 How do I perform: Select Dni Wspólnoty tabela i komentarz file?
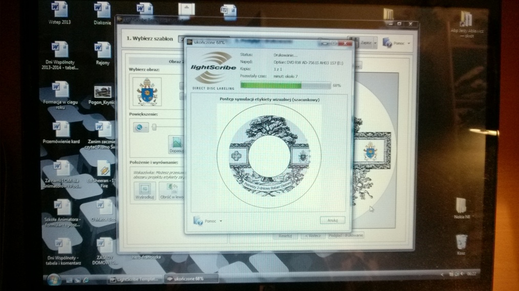pos(63,252)
